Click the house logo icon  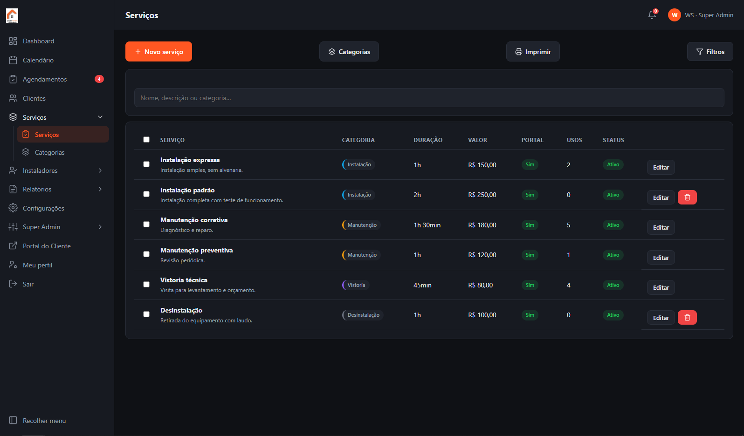pos(12,16)
